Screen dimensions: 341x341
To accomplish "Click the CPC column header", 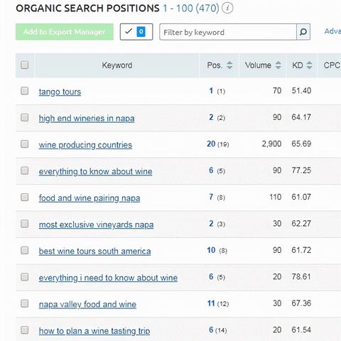I will coord(332,65).
